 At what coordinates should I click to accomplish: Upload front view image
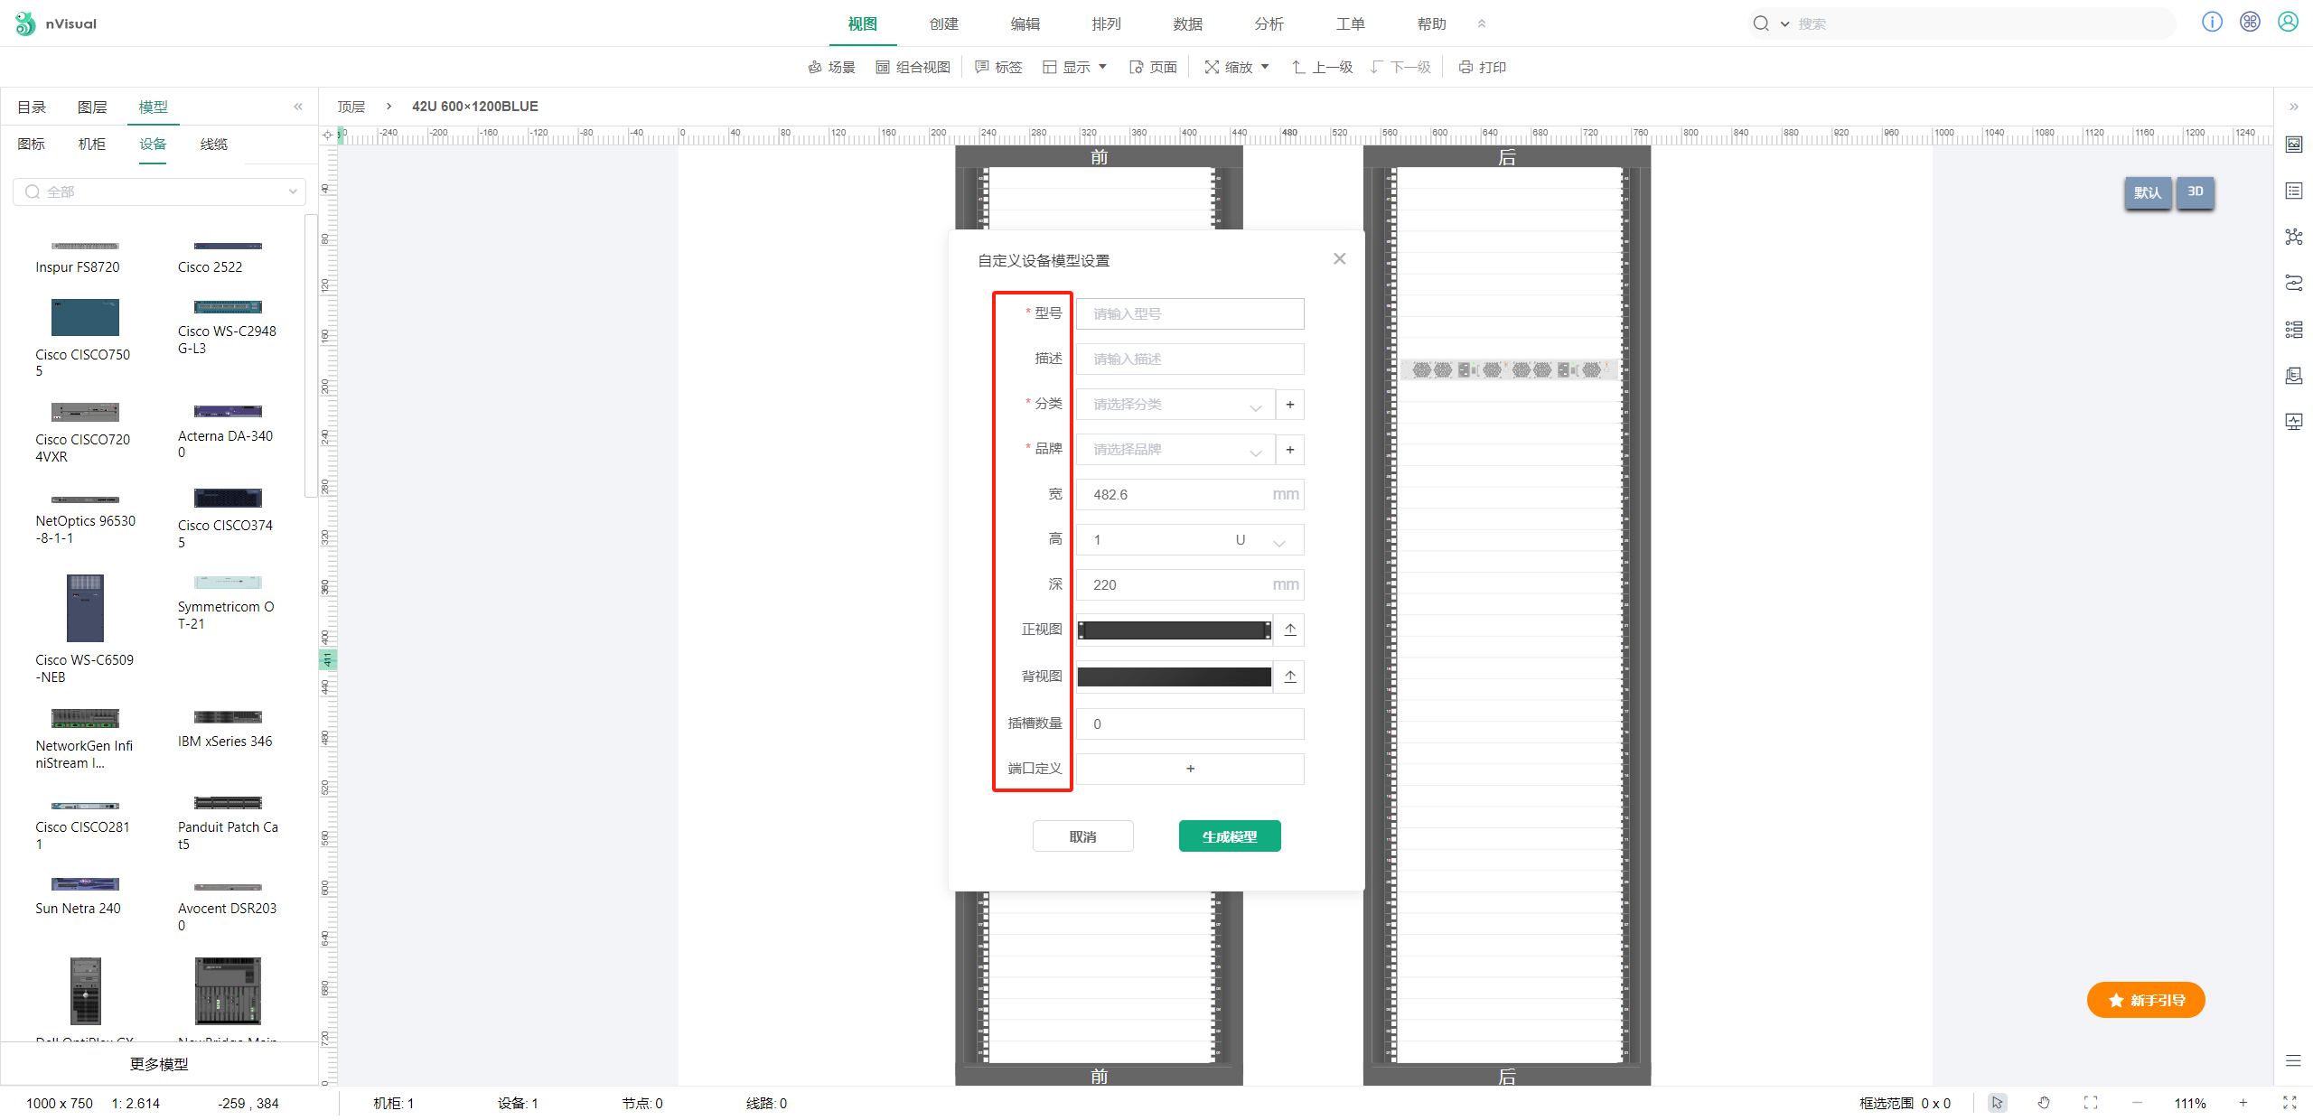[1290, 630]
